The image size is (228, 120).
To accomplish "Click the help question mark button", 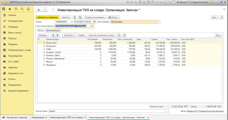I will (222, 17).
